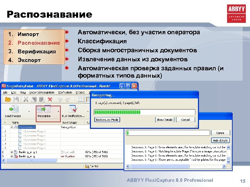Click the Save floppy disk icon
This screenshot has width=250, height=187.
(16, 99)
